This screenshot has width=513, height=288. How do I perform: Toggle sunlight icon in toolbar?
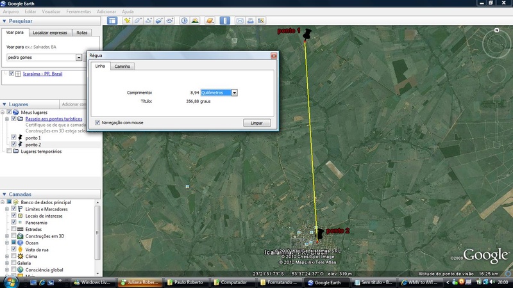pos(196,20)
